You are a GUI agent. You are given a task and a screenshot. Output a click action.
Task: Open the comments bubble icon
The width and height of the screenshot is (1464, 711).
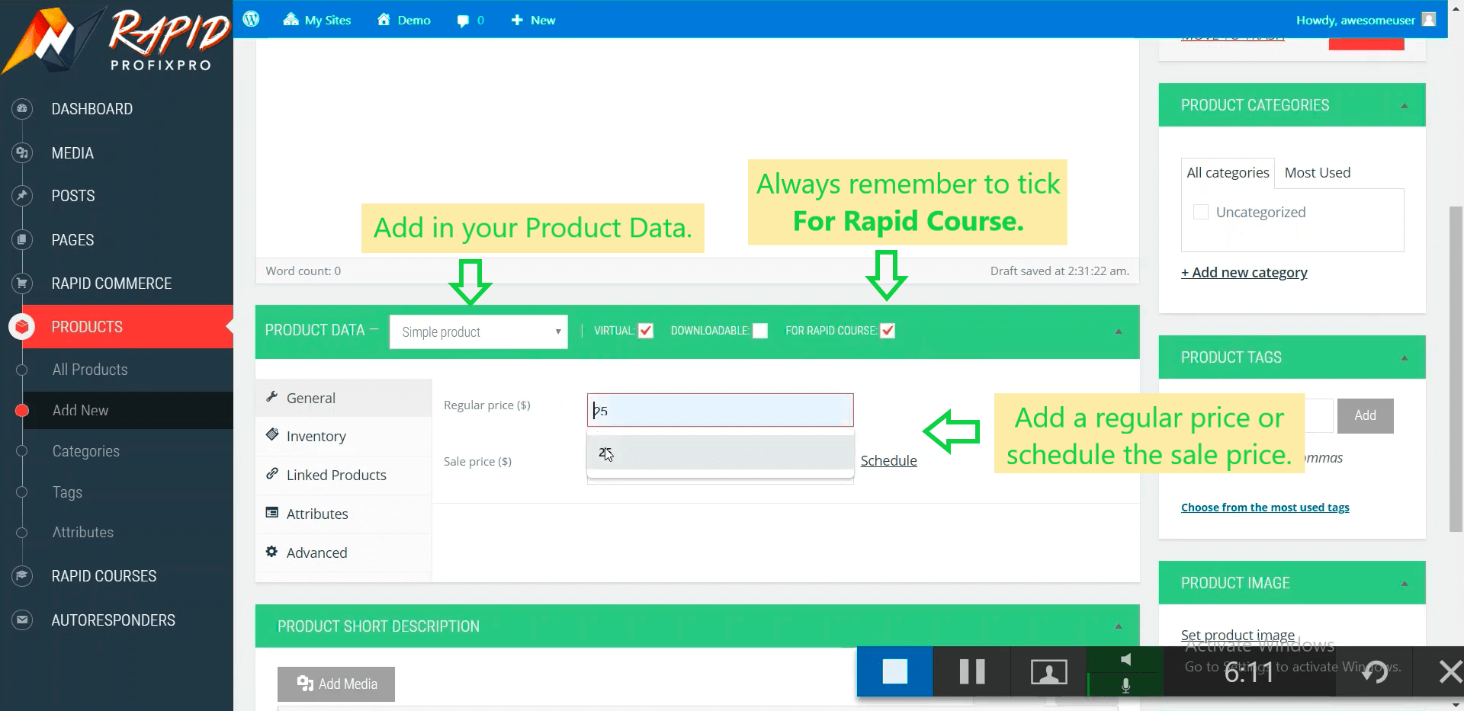pos(463,21)
